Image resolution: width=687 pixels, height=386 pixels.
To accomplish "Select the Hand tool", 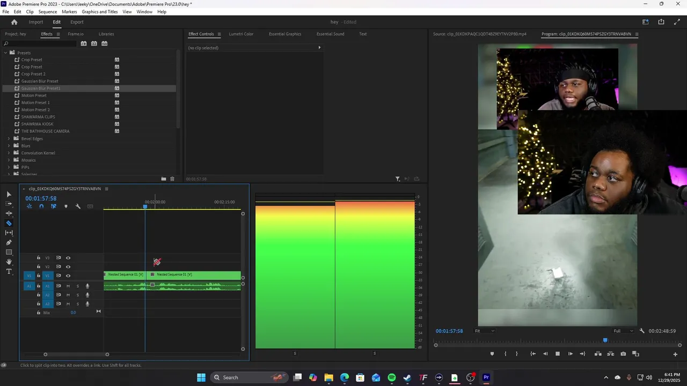I will [9, 262].
